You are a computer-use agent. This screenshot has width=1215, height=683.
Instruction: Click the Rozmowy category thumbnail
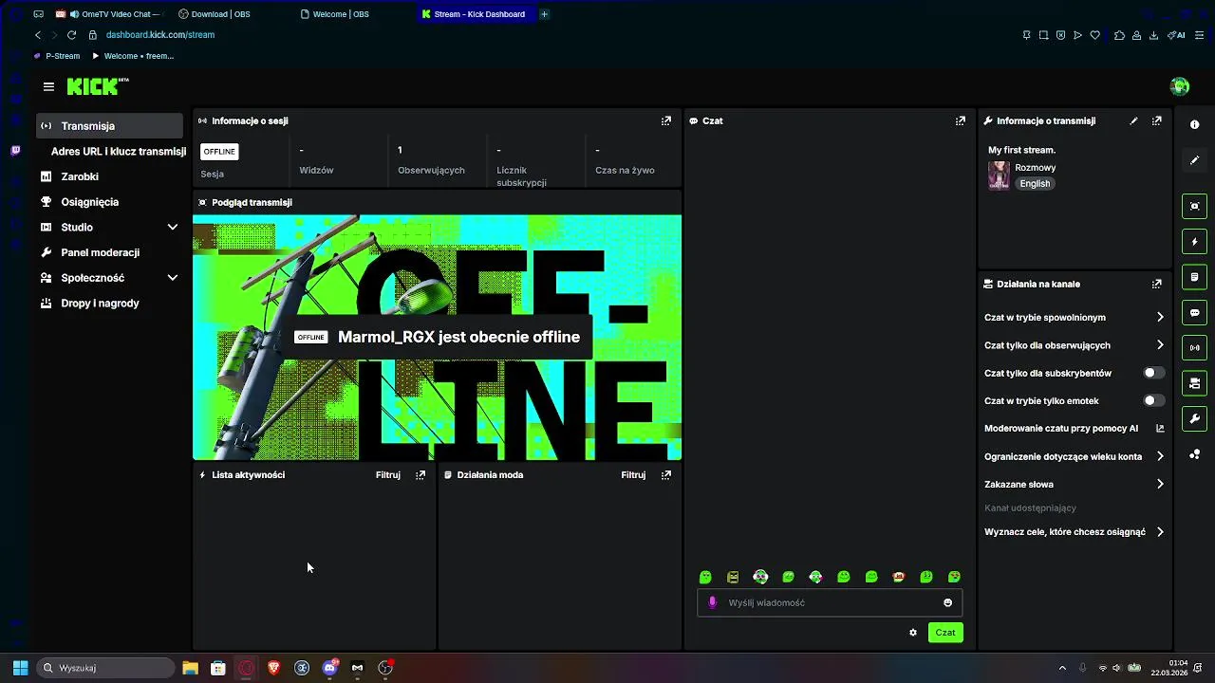pyautogui.click(x=999, y=175)
